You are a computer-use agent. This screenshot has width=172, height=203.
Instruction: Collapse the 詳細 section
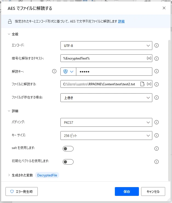coord(9,111)
